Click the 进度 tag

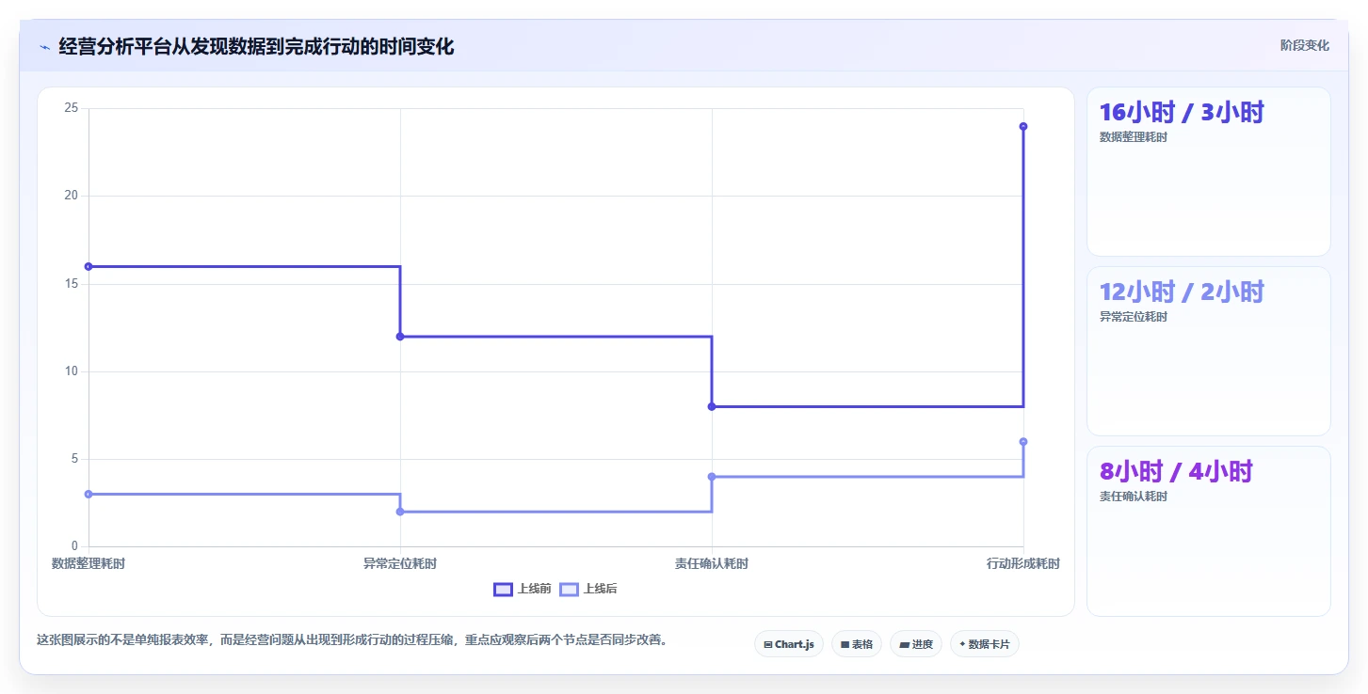click(916, 644)
